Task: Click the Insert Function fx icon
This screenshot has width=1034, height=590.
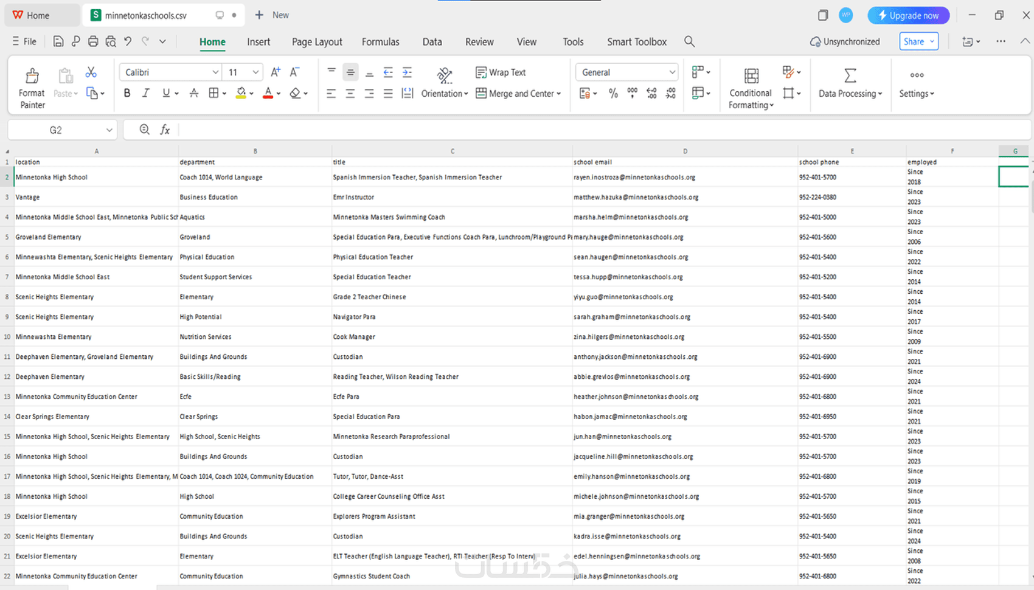Action: [x=165, y=130]
